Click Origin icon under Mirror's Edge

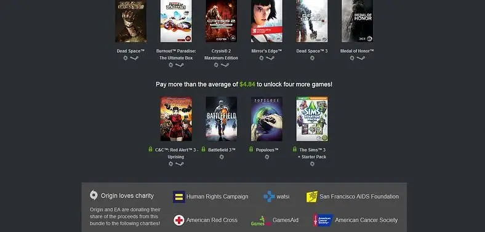tap(262, 58)
